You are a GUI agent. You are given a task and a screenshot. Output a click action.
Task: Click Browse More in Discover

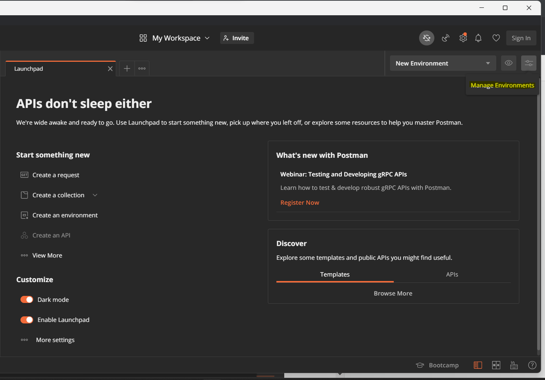(393, 293)
